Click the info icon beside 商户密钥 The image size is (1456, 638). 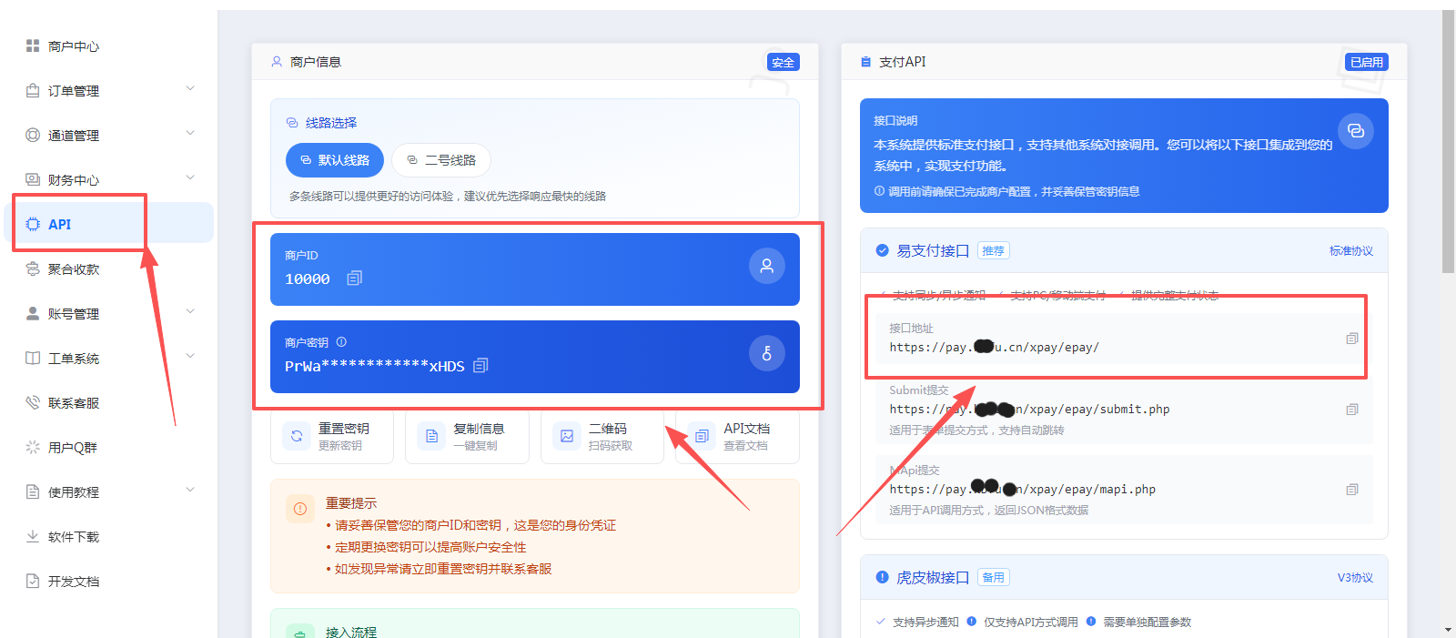(x=341, y=342)
